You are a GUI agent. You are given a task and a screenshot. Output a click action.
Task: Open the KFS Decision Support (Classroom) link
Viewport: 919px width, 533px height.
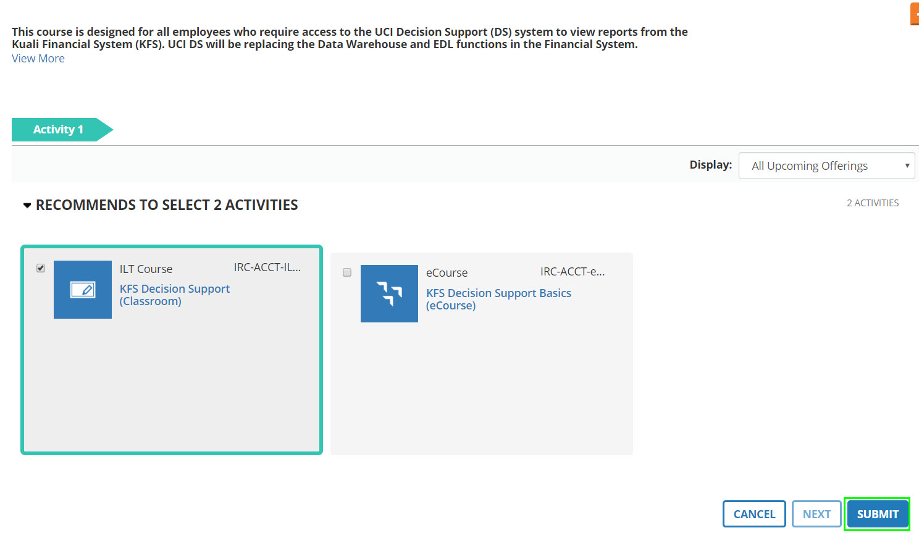(x=174, y=295)
